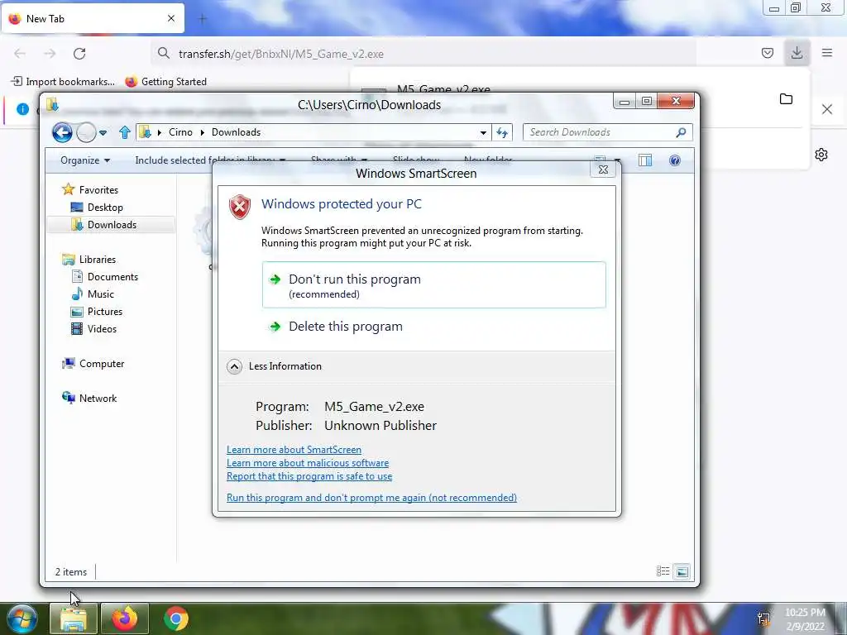
Task: Open the Firefox application menu
Action: 827,53
